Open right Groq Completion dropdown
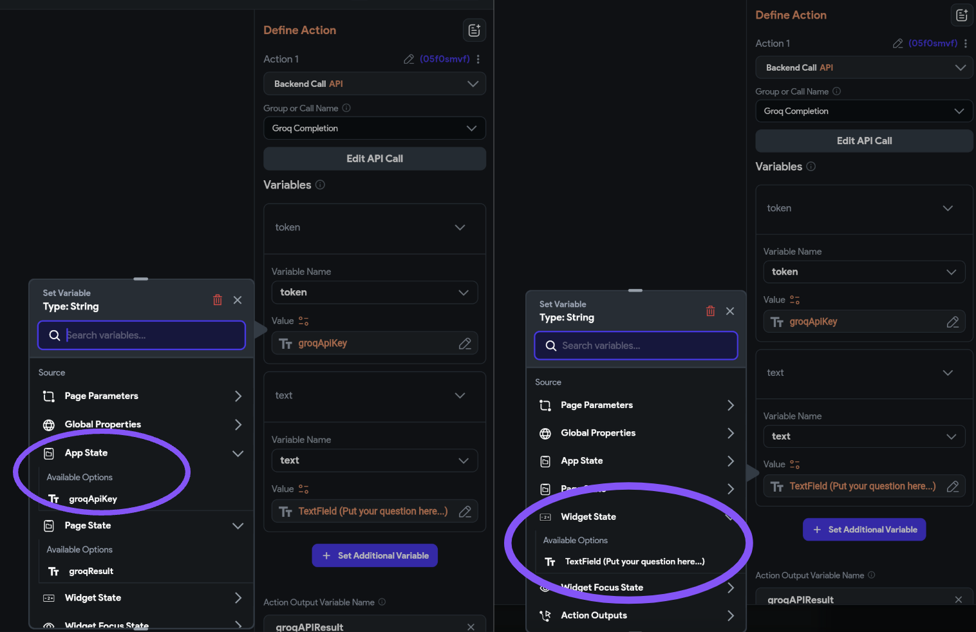Viewport: 976px width, 632px height. tap(864, 111)
